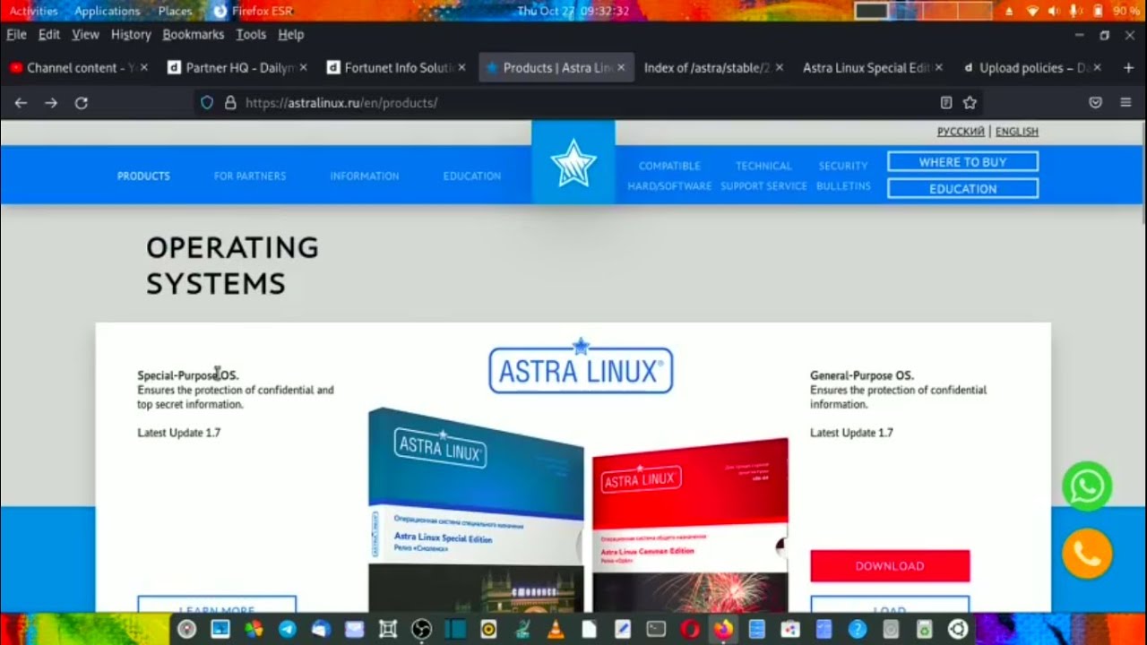The height and width of the screenshot is (645, 1147).
Task: Open Opera browser from the dock
Action: 689,630
